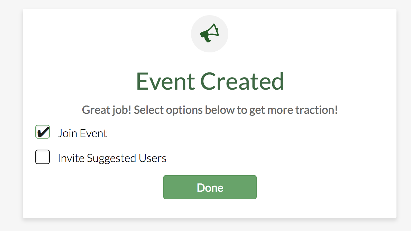Viewport: 411px width, 231px height.
Task: Click the Invite Suggested Users label text
Action: (112, 158)
